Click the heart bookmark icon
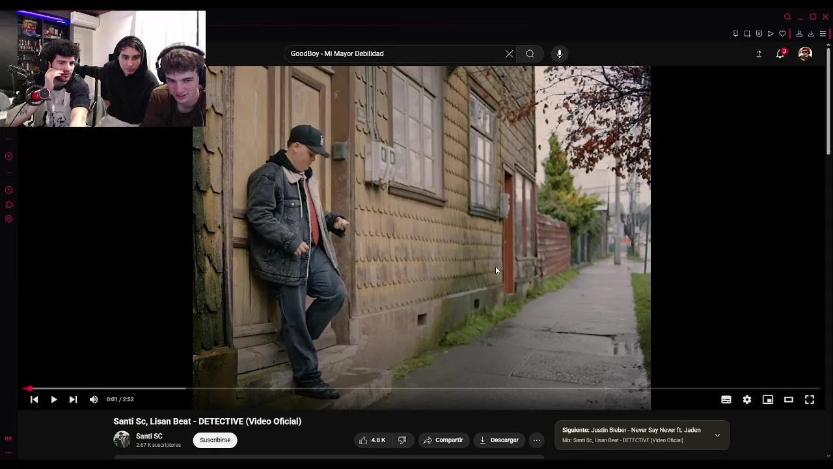The image size is (833, 469). pos(782,34)
